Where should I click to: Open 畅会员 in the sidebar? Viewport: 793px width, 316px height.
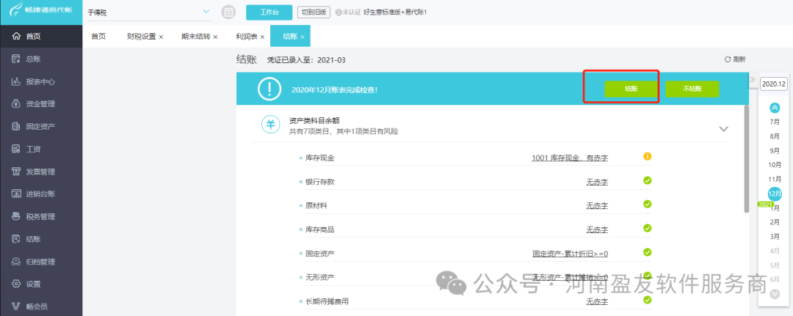[41, 306]
